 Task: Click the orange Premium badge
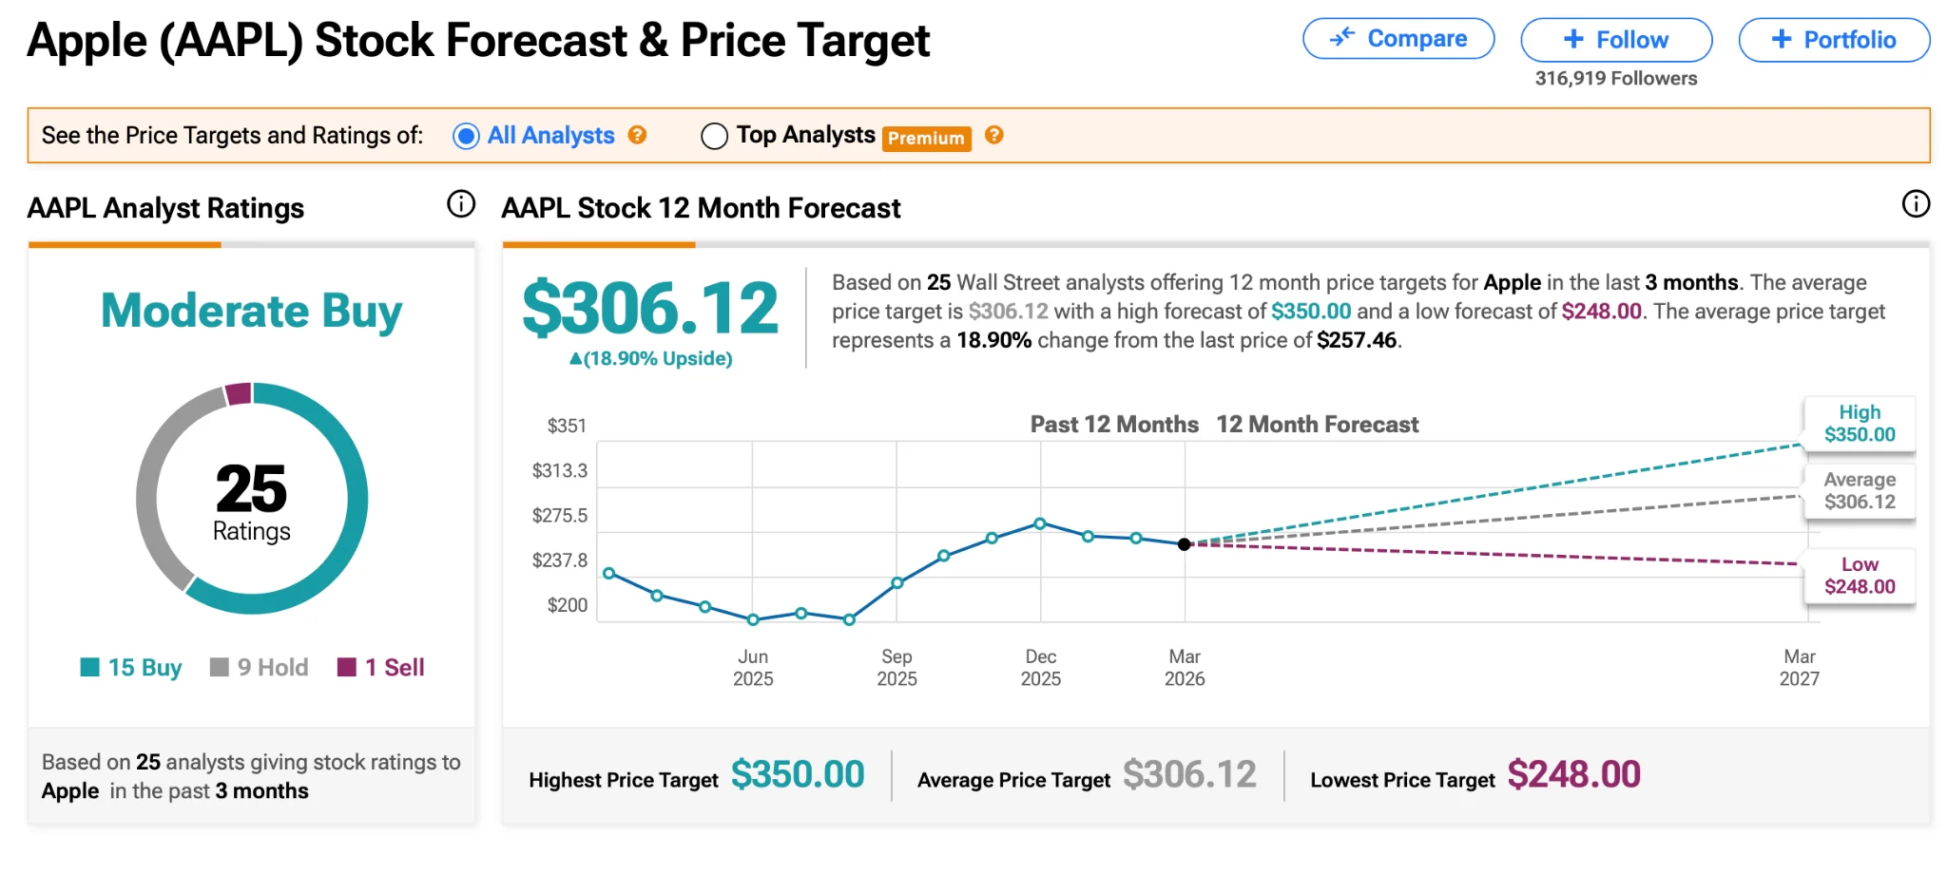[926, 138]
